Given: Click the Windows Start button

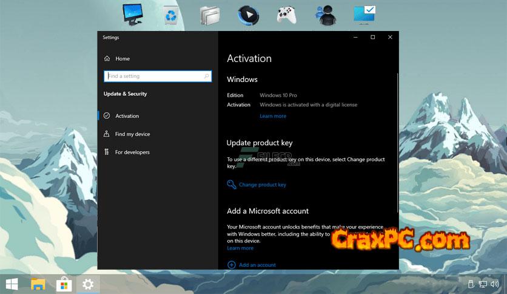Looking at the screenshot, I should click(12, 284).
